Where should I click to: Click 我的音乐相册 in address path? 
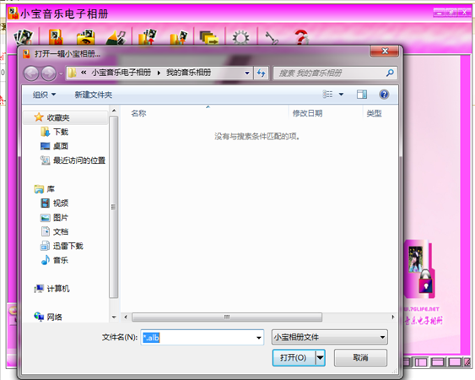(x=188, y=73)
